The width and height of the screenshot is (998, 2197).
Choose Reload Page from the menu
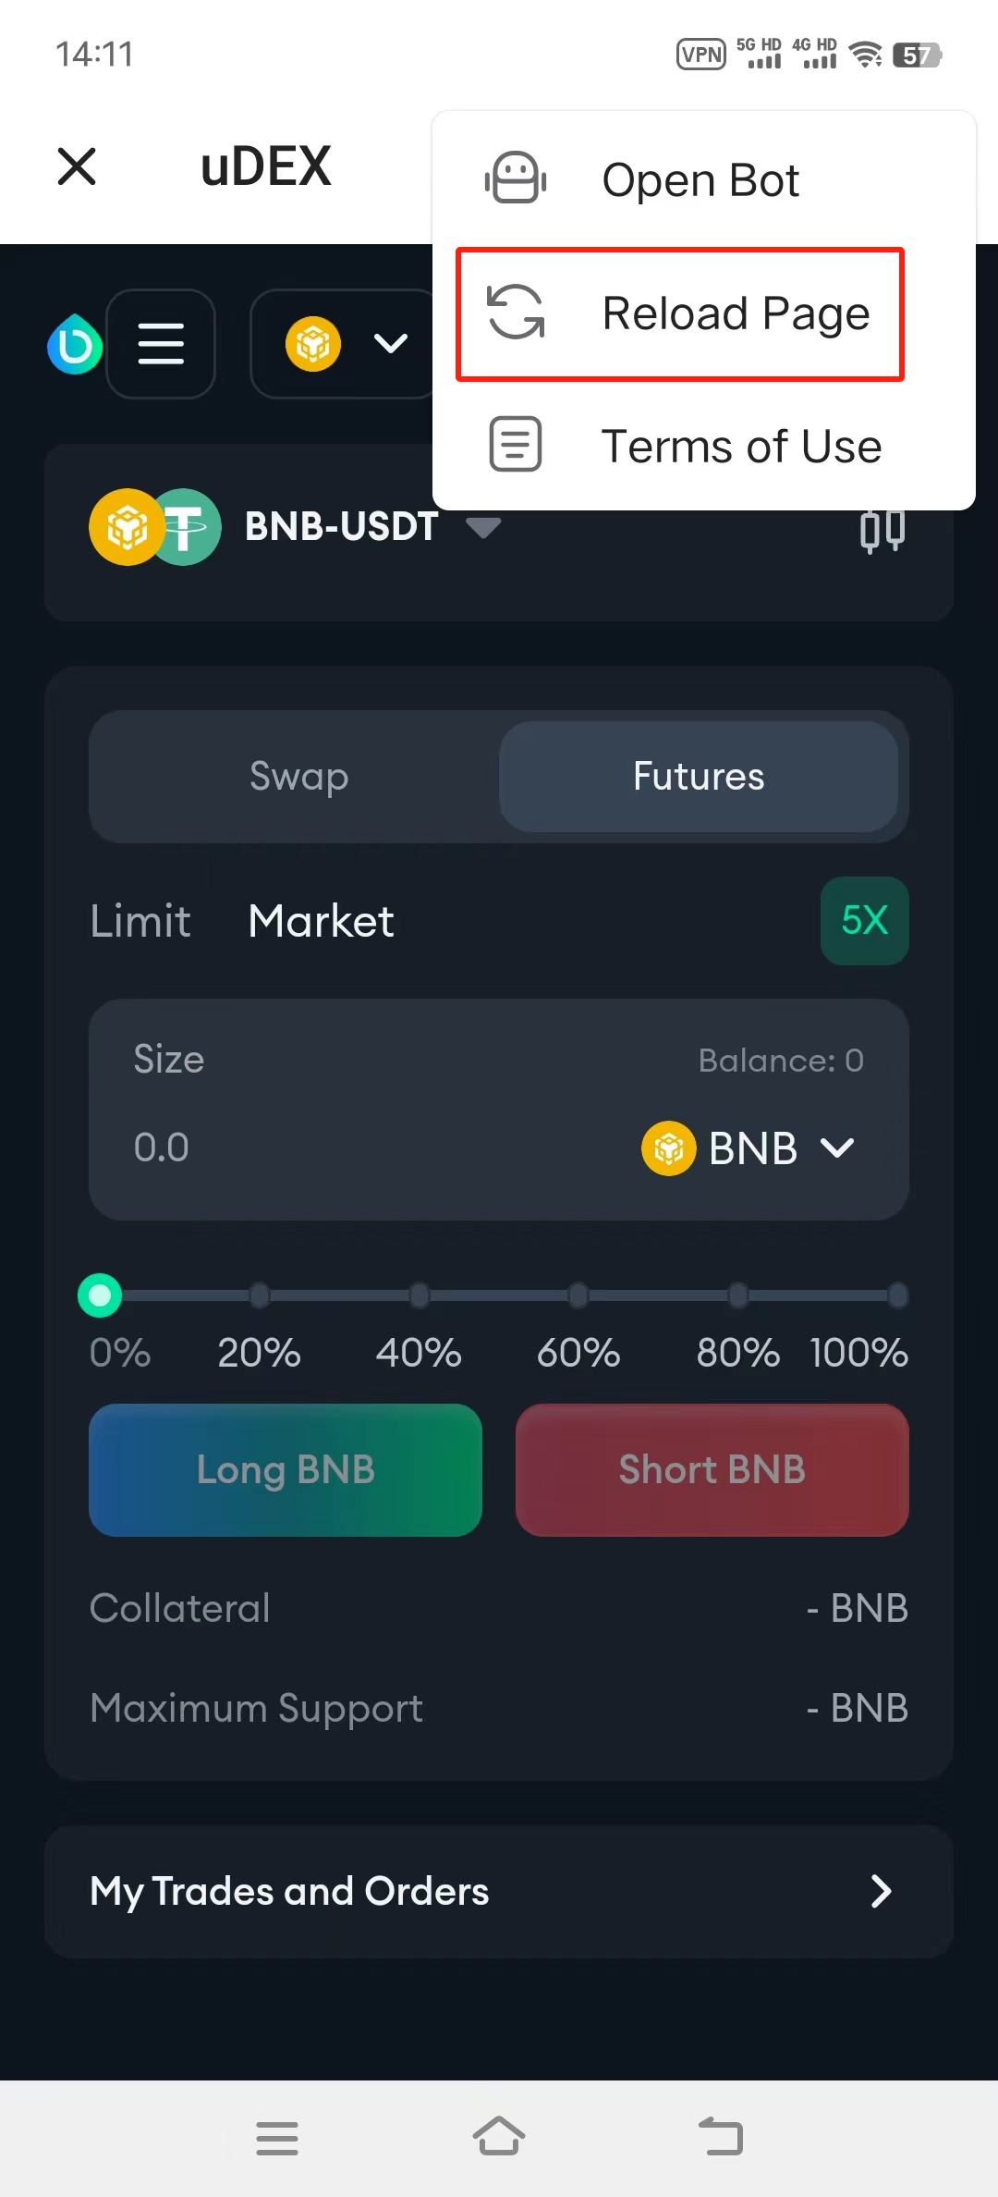pyautogui.click(x=680, y=313)
